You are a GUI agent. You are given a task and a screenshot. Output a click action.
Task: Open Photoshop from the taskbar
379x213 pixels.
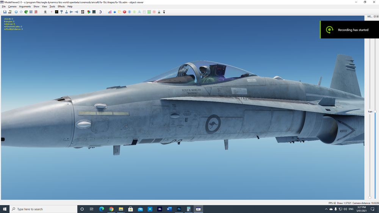tap(179, 209)
